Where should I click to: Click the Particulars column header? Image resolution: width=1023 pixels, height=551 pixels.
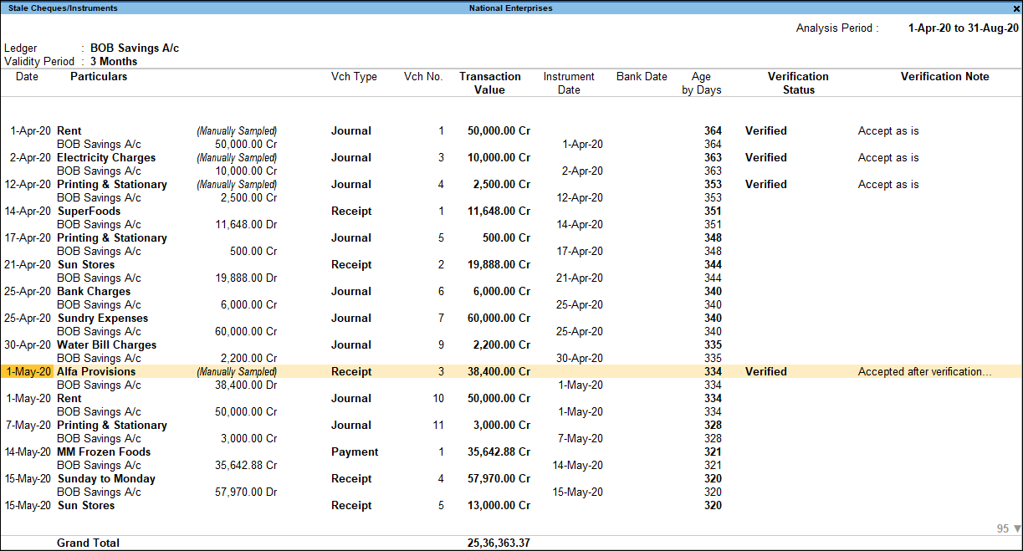click(99, 77)
